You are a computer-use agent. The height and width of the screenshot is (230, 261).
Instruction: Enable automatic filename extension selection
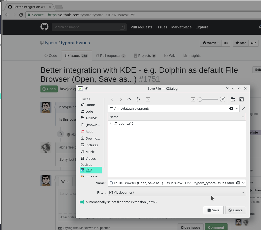click(x=81, y=202)
